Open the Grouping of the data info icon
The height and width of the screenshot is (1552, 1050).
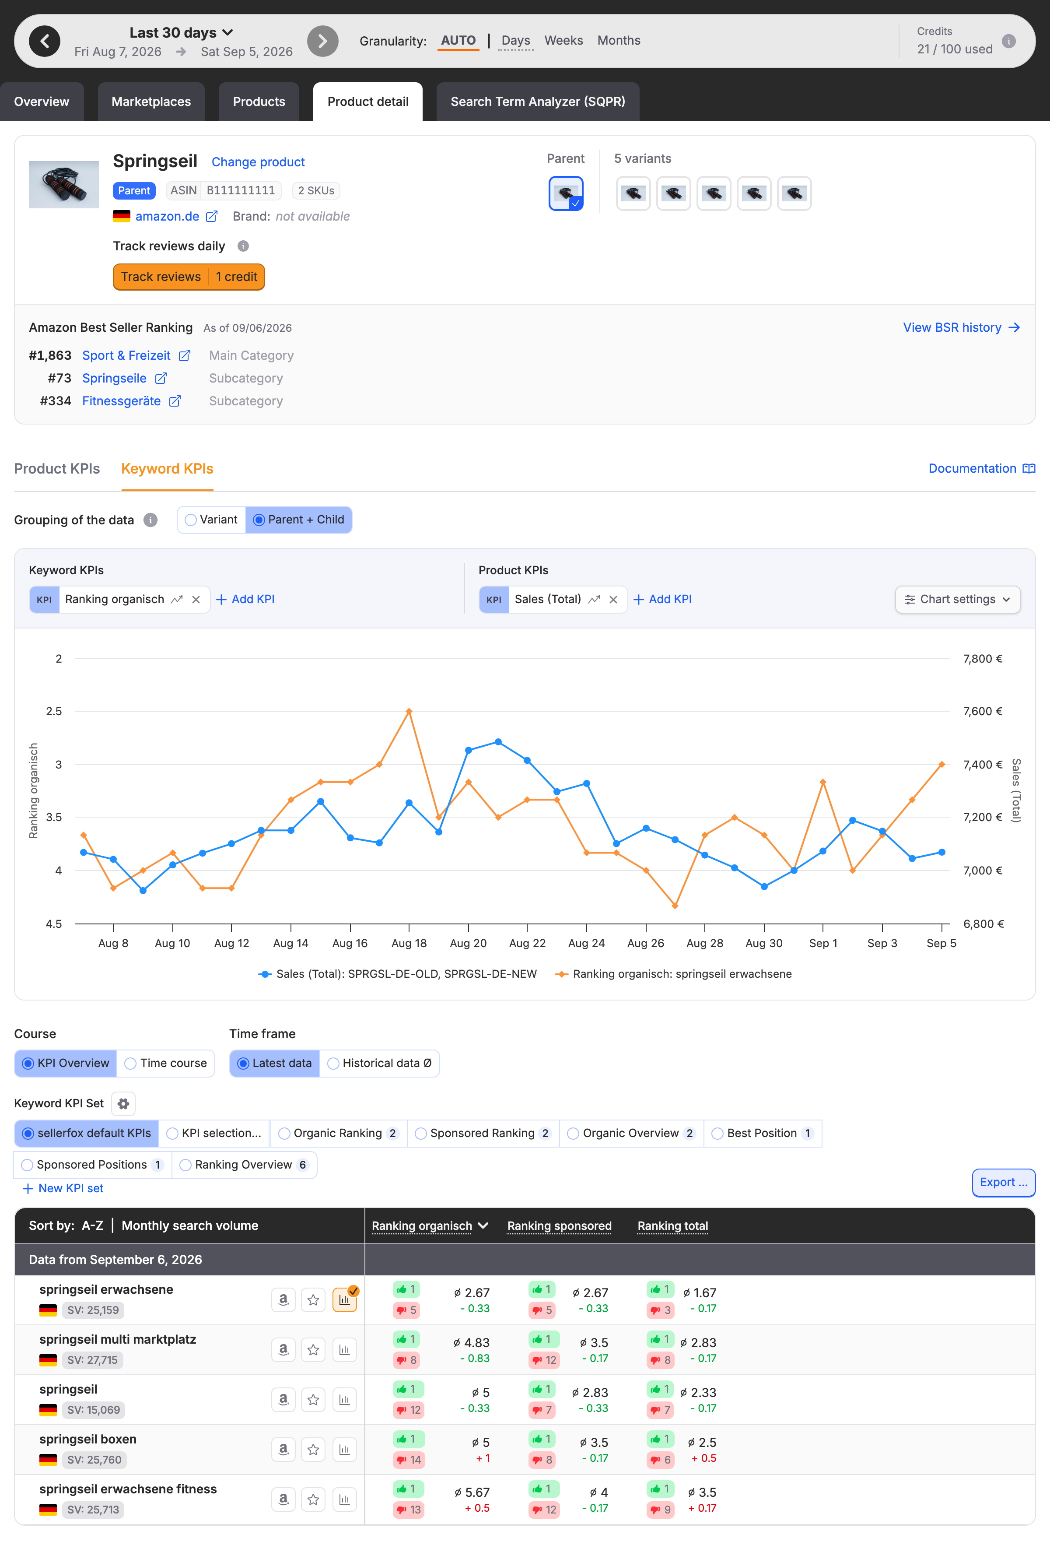(x=151, y=520)
